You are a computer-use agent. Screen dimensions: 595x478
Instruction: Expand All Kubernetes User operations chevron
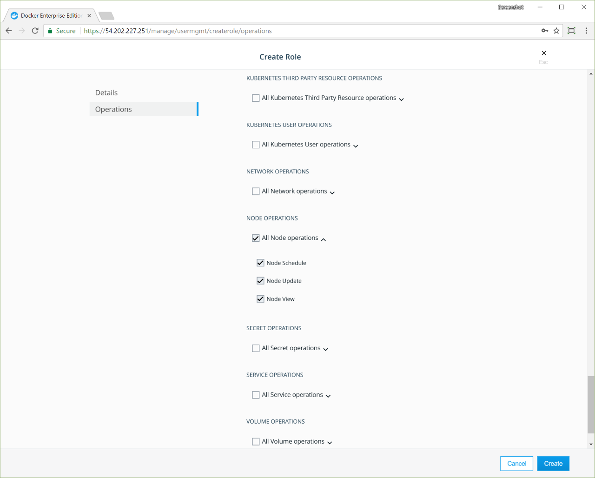click(356, 146)
